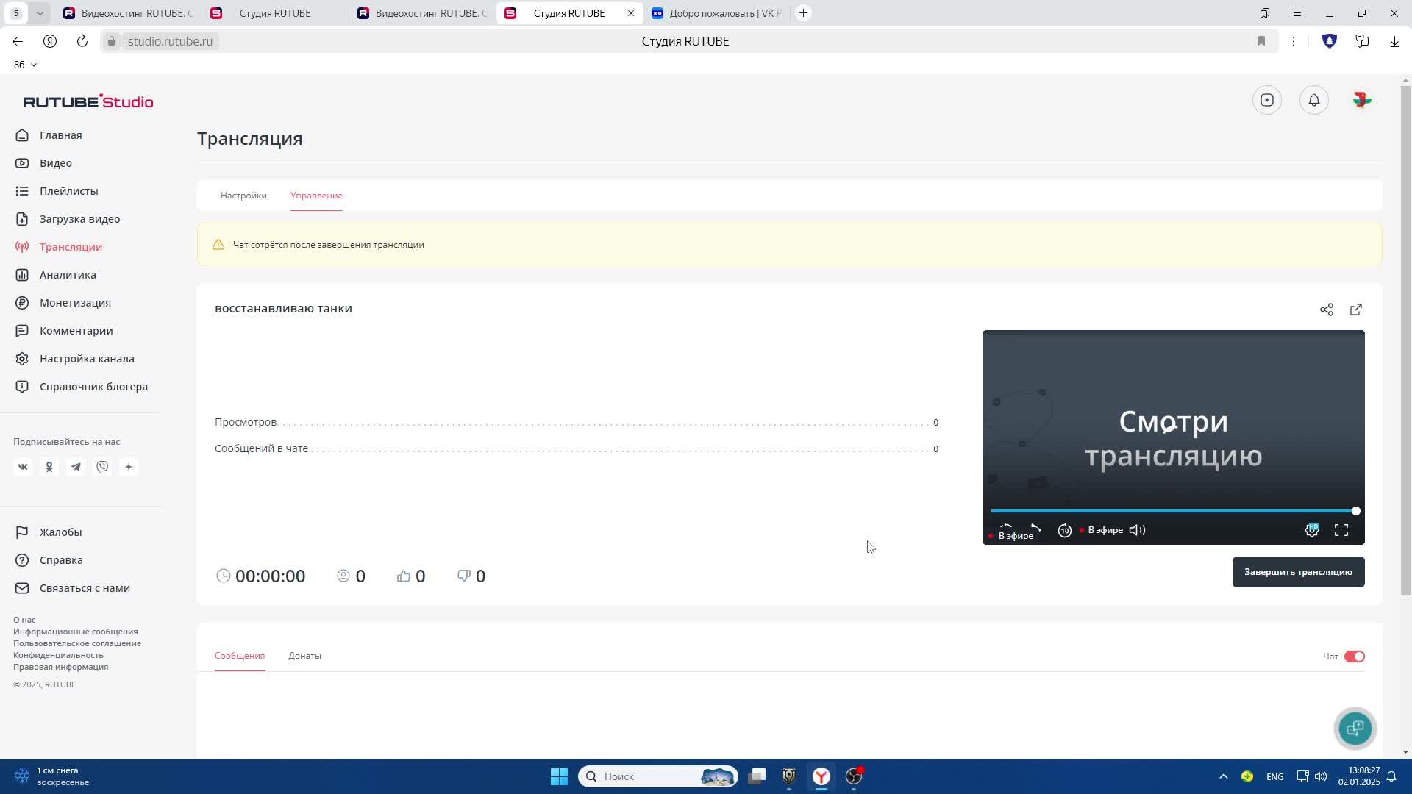Click the taskbar Поиск search box
This screenshot has width=1412, height=794.
coord(658,776)
